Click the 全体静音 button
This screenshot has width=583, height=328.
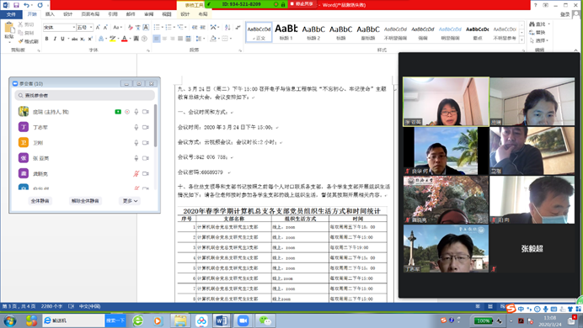40,201
